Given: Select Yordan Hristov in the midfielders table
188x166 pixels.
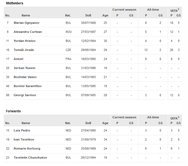Looking at the screenshot, I should (25, 41).
